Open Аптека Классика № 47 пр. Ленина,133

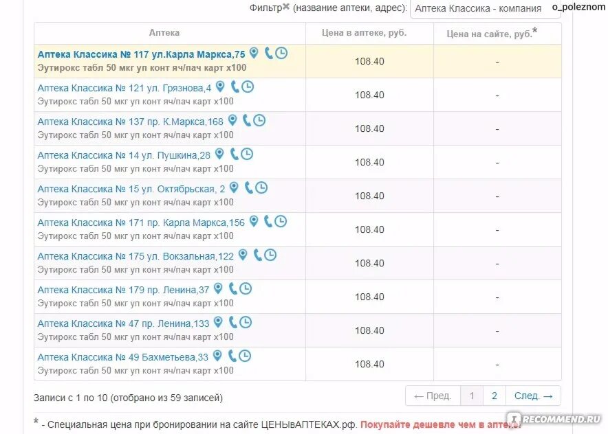point(123,323)
